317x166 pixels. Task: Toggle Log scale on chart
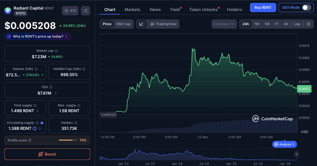[297, 24]
